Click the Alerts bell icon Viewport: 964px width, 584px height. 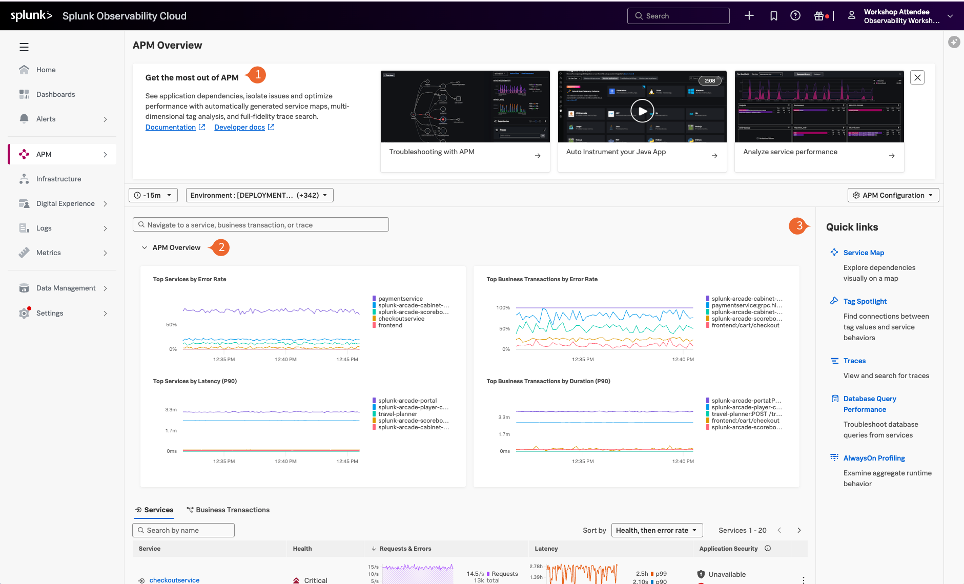click(24, 119)
